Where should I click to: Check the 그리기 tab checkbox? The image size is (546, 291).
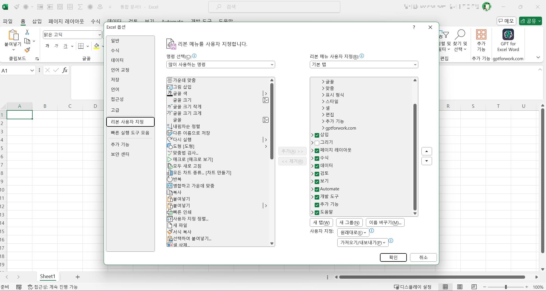coord(317,143)
